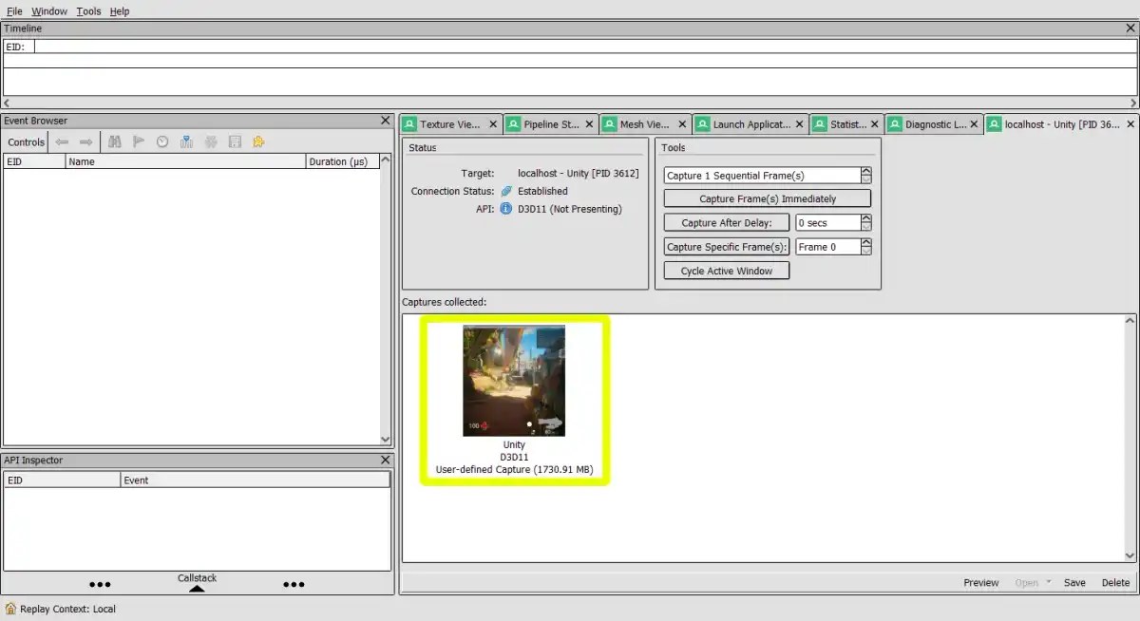1140x621 pixels.
Task: Open the Tools menu
Action: tap(88, 10)
